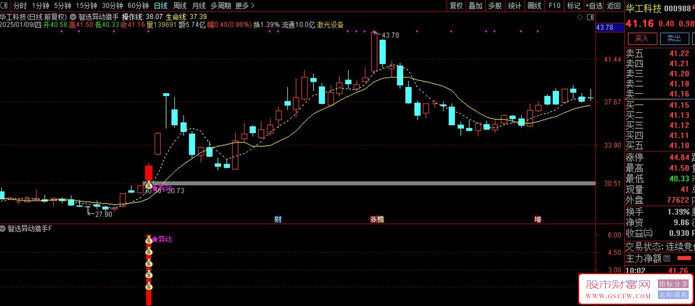The height and width of the screenshot is (306, 695).
Task: Select the 30分钟 period tab
Action: [x=112, y=6]
